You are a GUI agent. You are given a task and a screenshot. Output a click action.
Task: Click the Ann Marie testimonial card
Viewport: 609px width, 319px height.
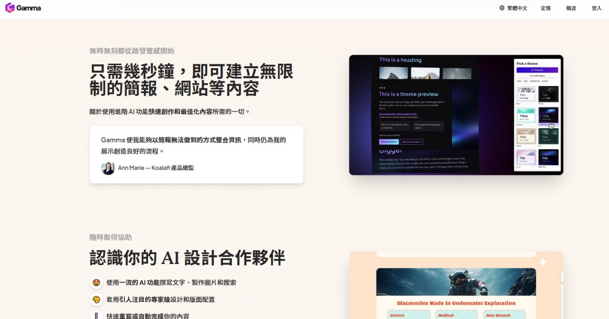[196, 154]
